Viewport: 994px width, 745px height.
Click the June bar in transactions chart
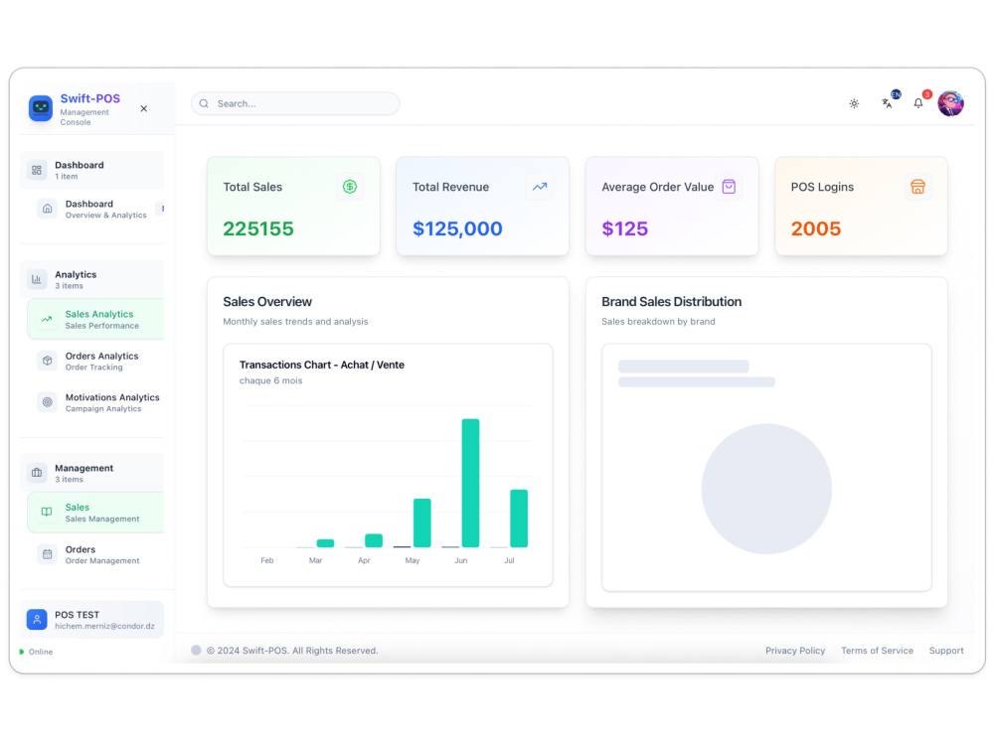(x=470, y=483)
